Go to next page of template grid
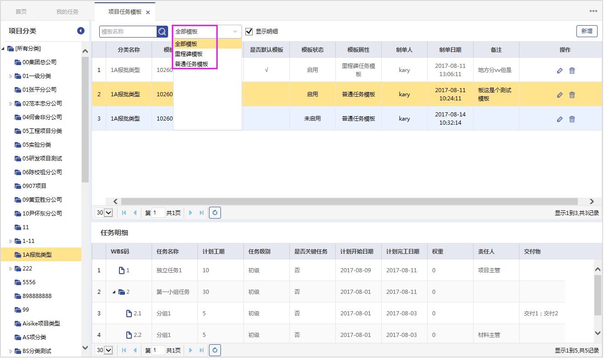The height and width of the screenshot is (358, 604). [191, 213]
